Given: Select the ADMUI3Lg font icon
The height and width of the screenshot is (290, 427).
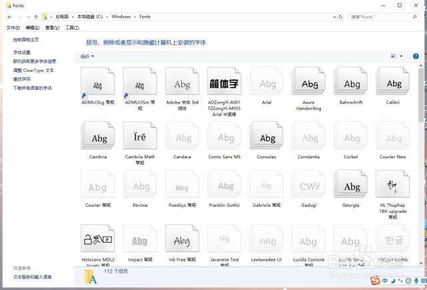Looking at the screenshot, I should pos(98,81).
